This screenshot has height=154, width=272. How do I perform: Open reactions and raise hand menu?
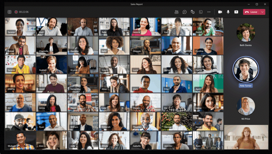pos(193,12)
